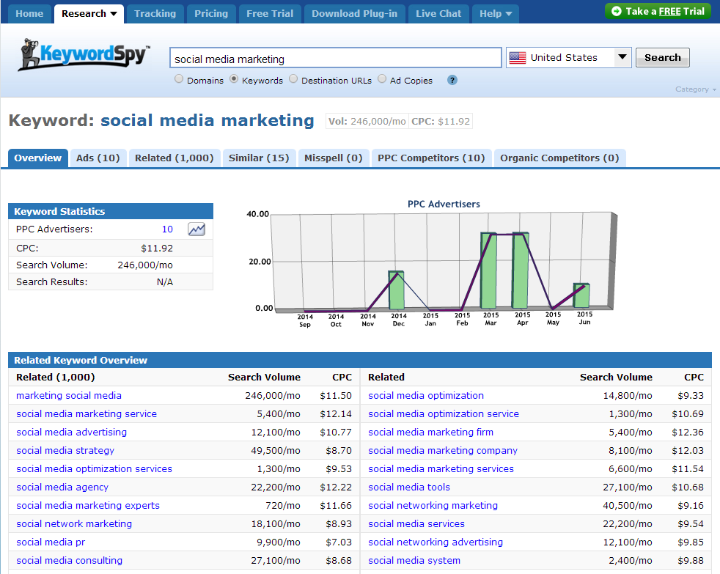Select the Domains radio button
The image size is (720, 574).
point(179,79)
